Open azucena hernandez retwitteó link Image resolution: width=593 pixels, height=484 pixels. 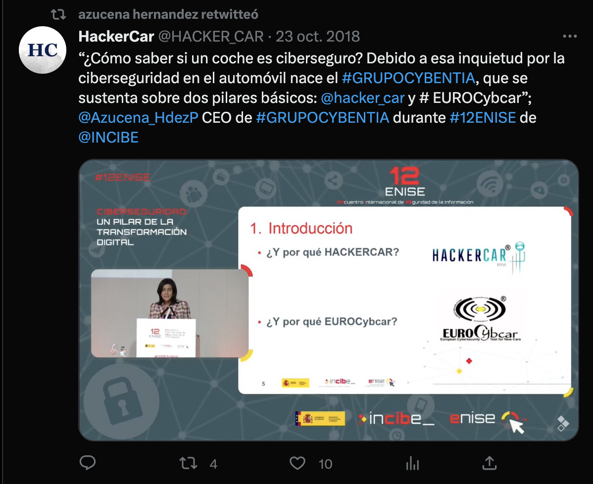(168, 14)
